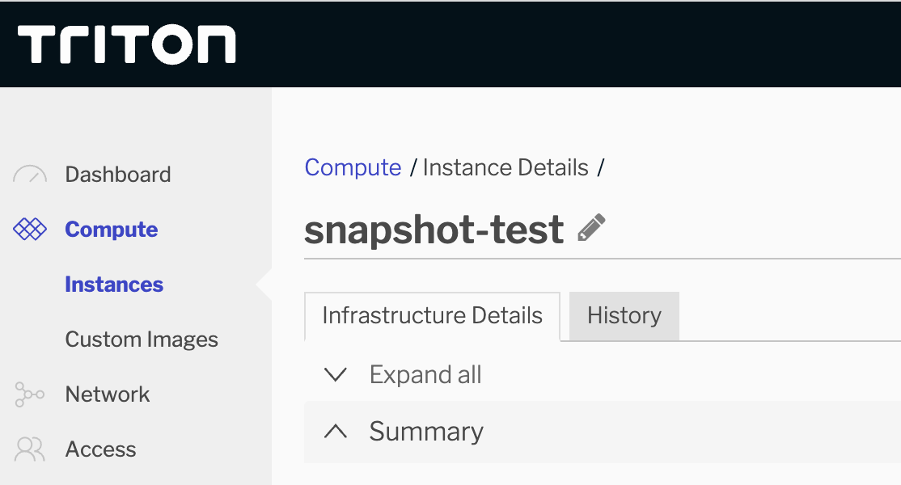Viewport: 901px width, 485px height.
Task: Click Instance Details breadcrumb text
Action: (505, 167)
